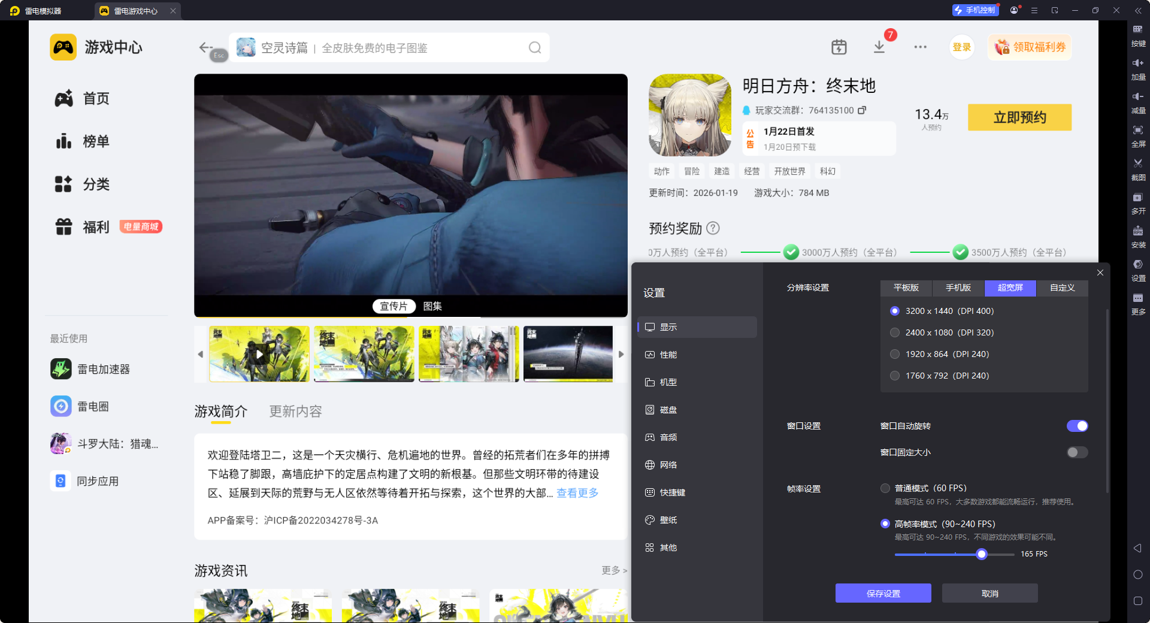Click the calendar check-in icon
1150x623 pixels.
tap(839, 47)
